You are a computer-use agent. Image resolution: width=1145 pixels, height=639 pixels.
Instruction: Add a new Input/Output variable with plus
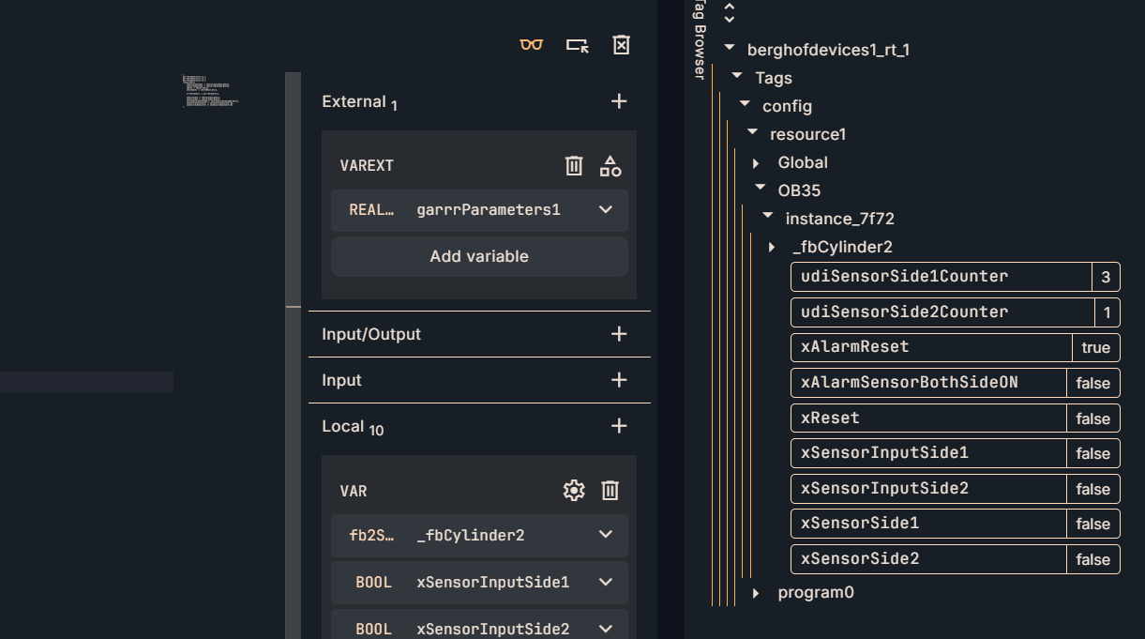619,334
